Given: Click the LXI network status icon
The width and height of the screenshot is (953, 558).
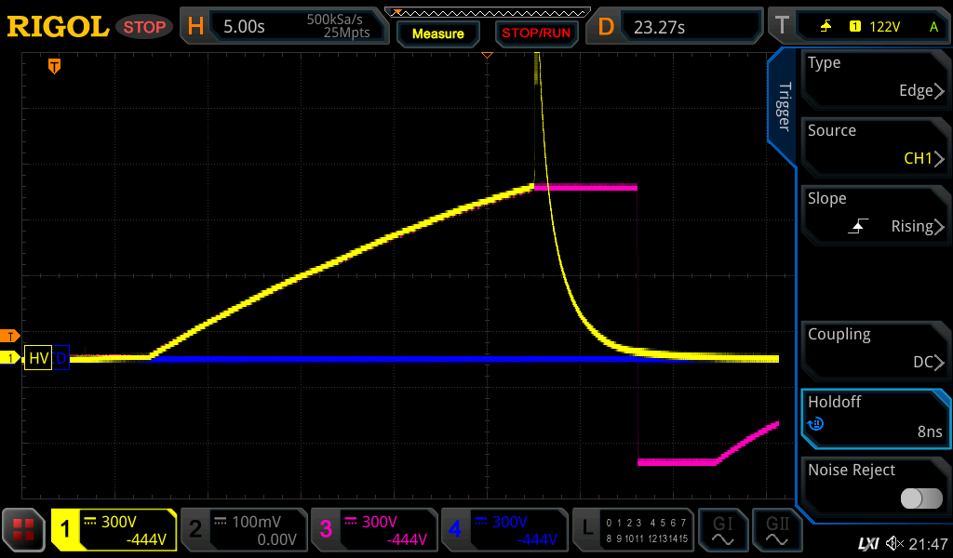Looking at the screenshot, I should pyautogui.click(x=867, y=543).
